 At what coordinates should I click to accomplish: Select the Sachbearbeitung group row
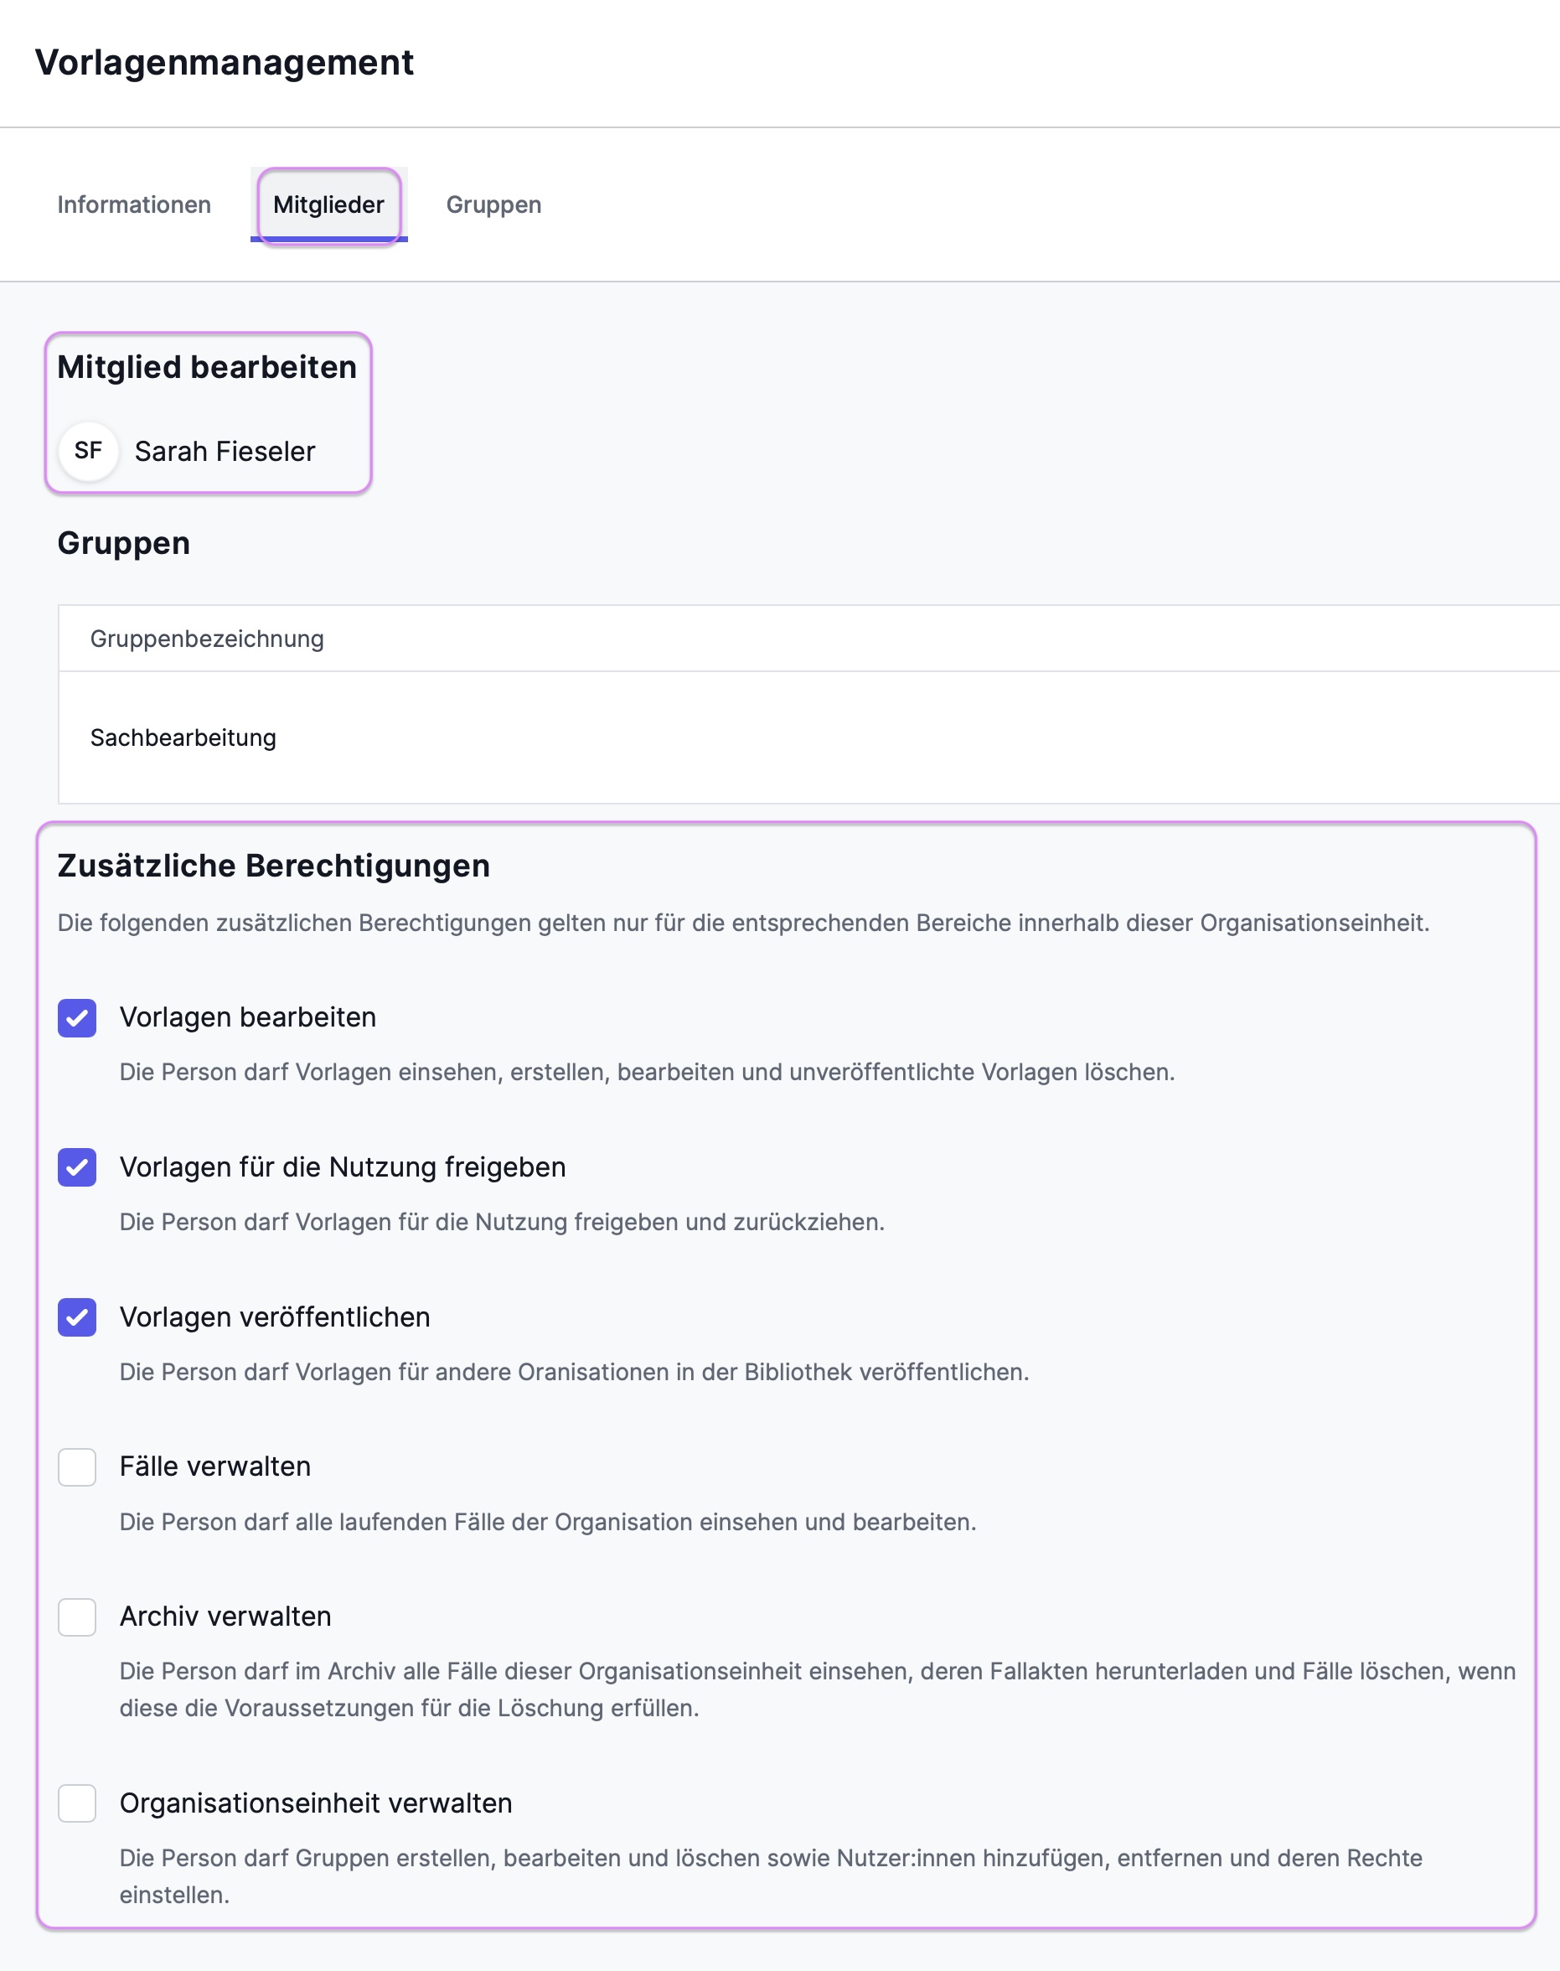click(183, 737)
